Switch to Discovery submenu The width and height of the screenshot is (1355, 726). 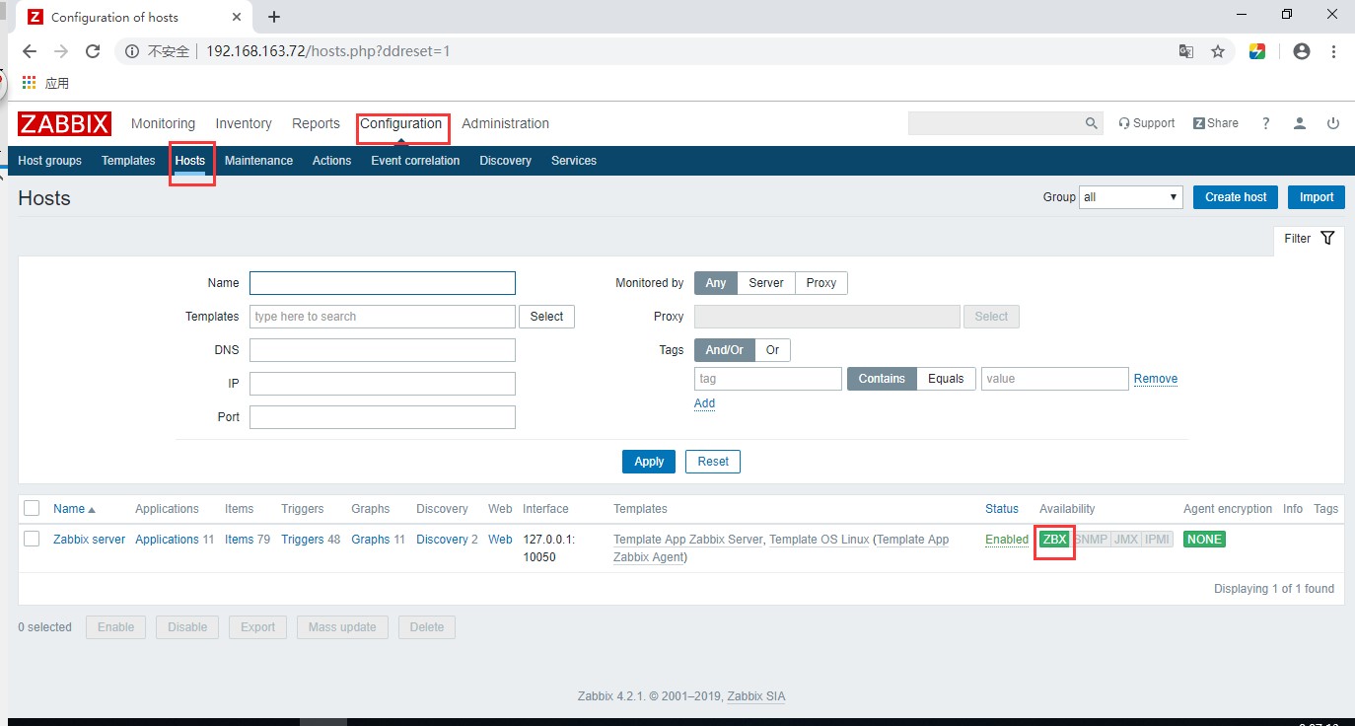[x=505, y=161]
